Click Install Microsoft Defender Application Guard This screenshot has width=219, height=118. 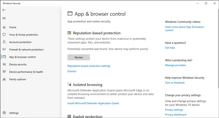pyautogui.click(x=93, y=103)
